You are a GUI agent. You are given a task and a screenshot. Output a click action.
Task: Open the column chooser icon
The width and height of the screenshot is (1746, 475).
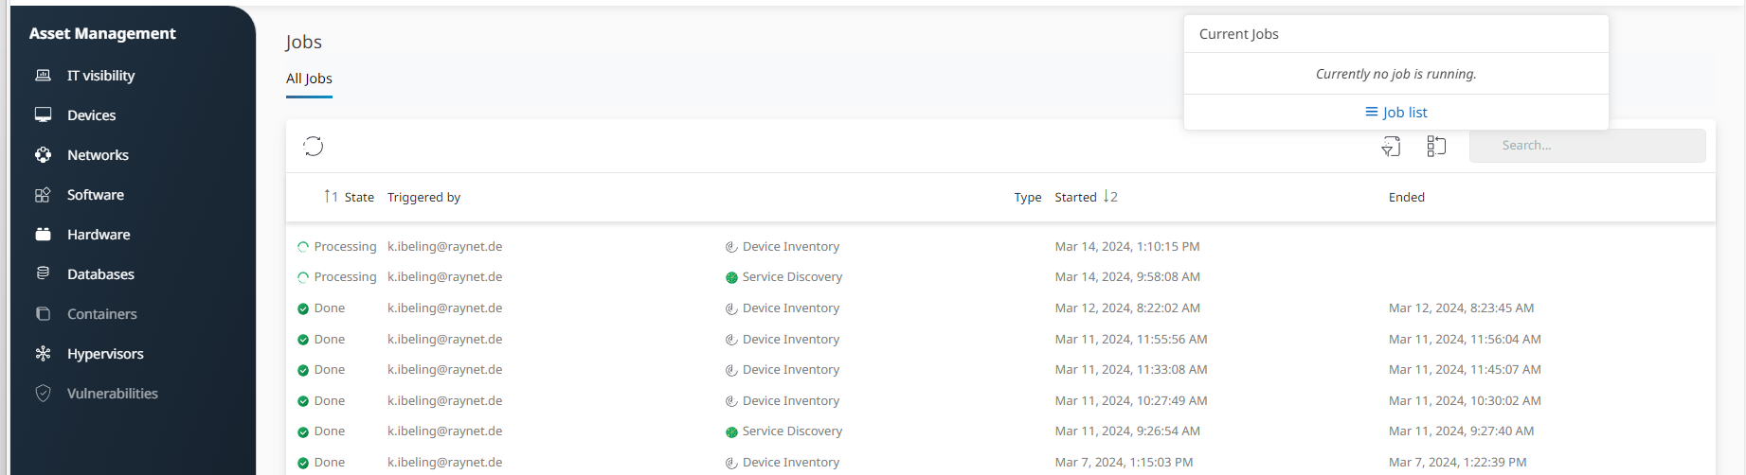[1436, 146]
